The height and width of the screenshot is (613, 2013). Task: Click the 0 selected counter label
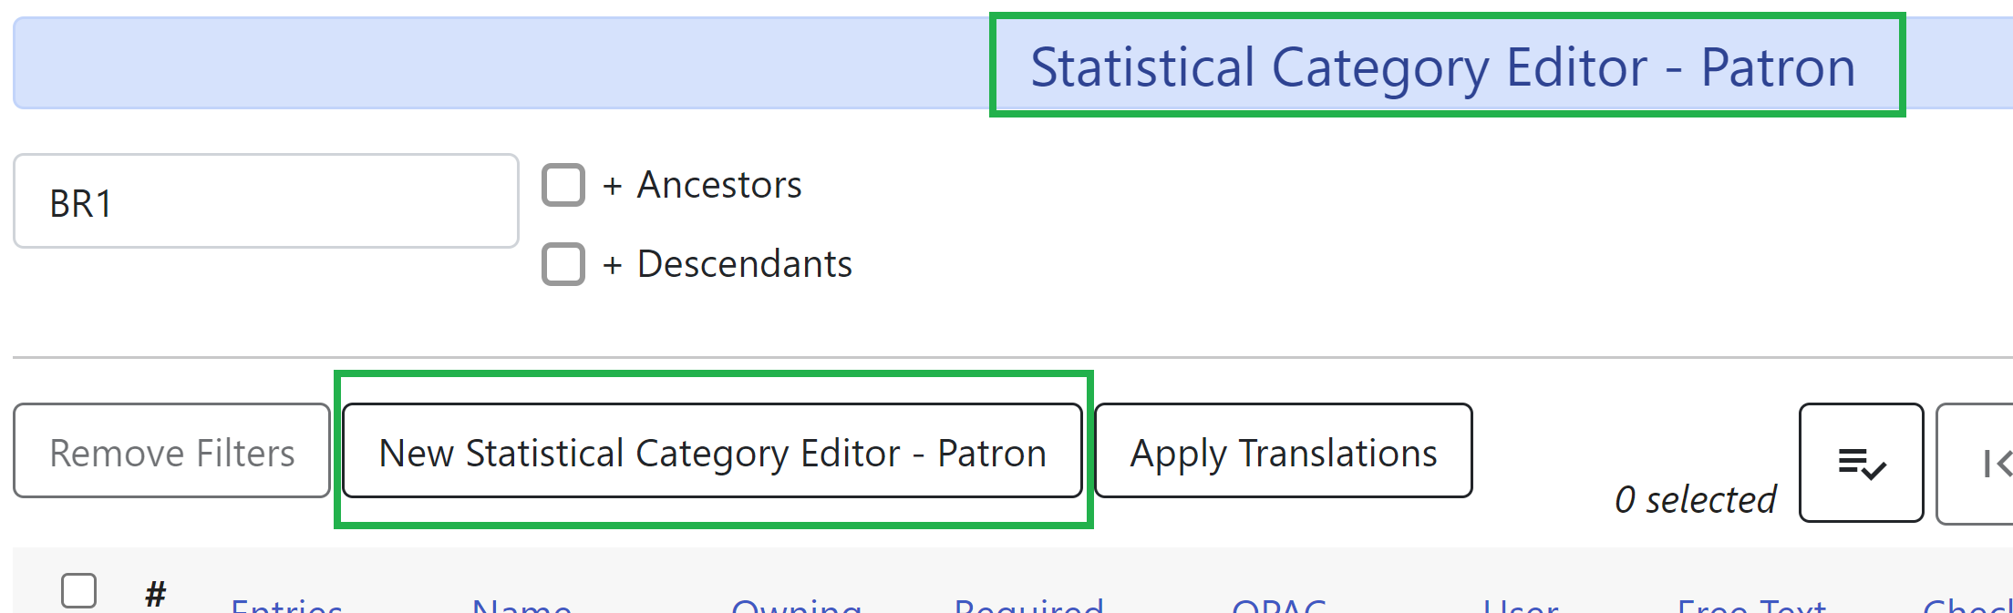click(x=1696, y=498)
